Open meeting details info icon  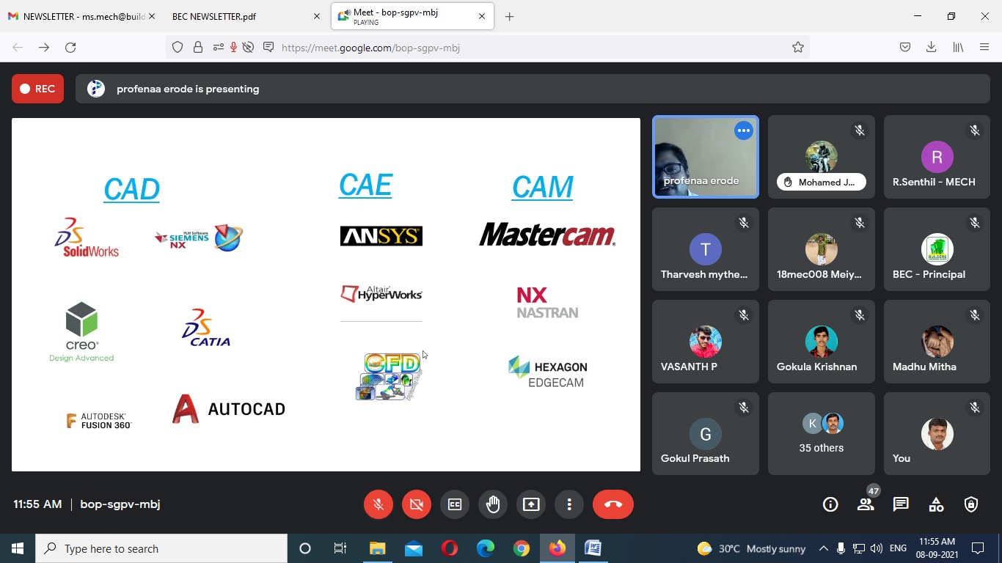point(830,504)
